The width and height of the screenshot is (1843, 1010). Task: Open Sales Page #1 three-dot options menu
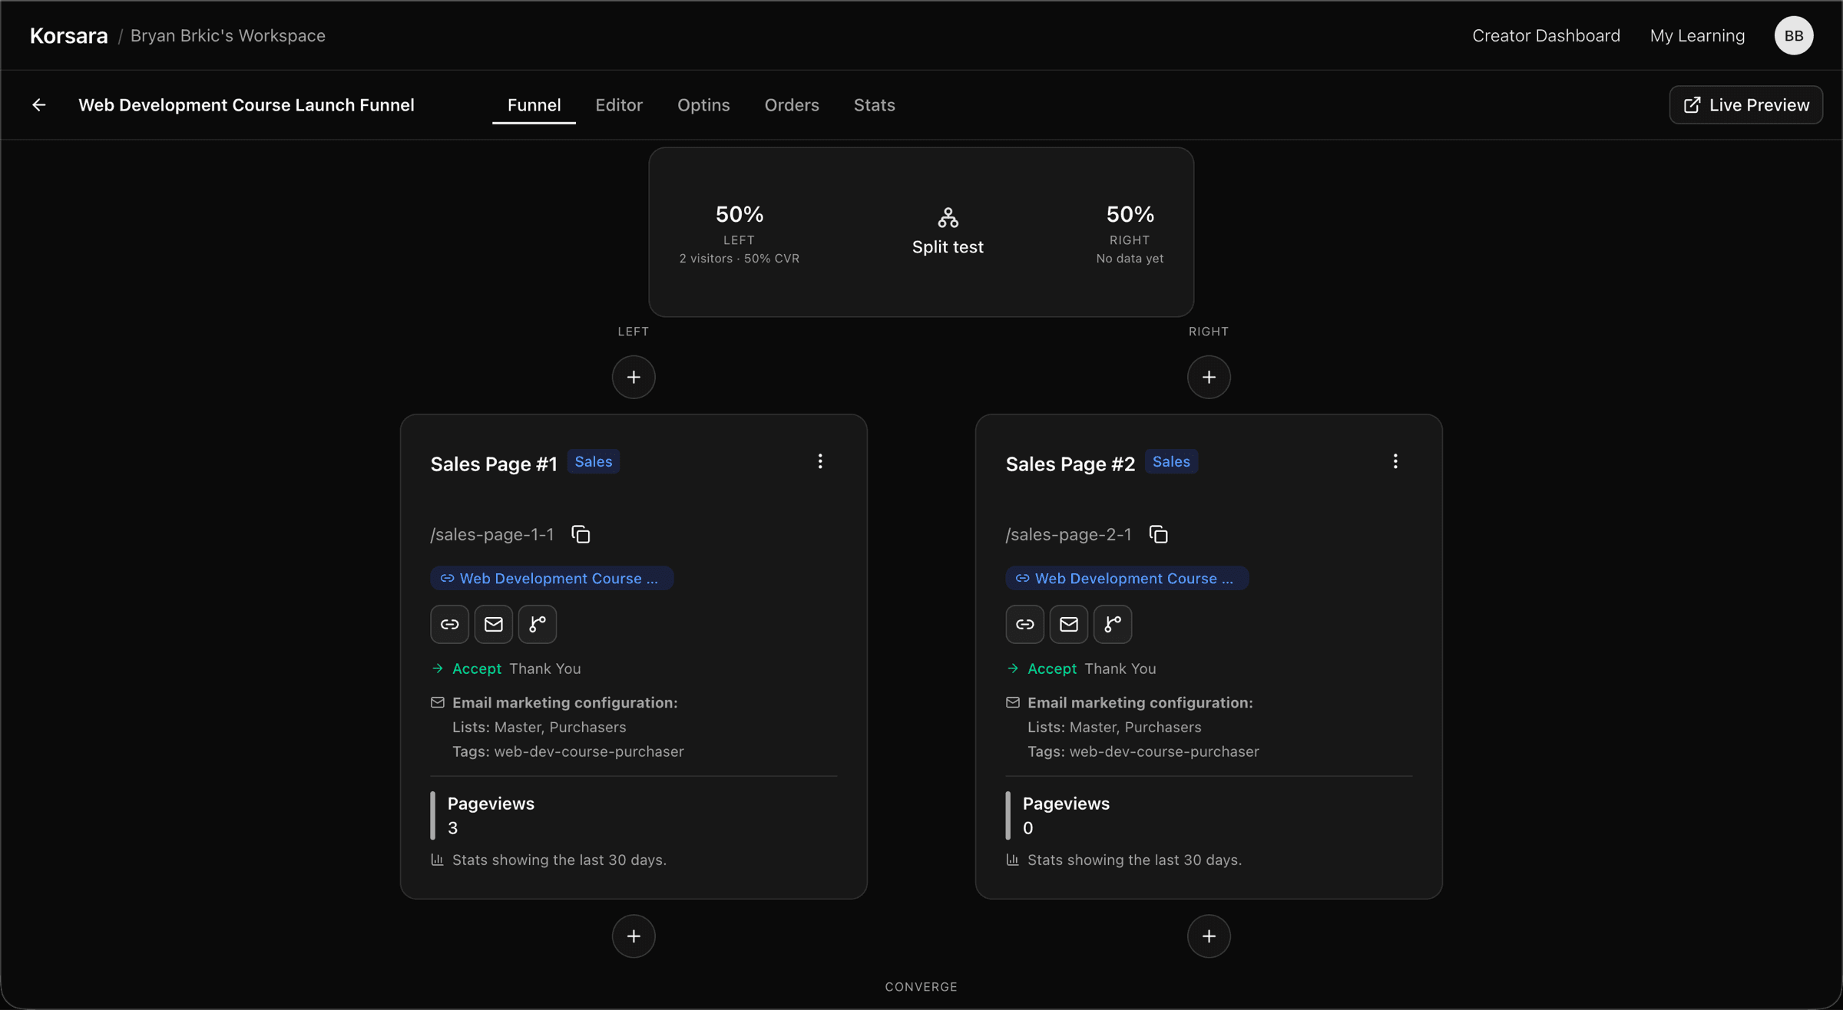coord(820,461)
